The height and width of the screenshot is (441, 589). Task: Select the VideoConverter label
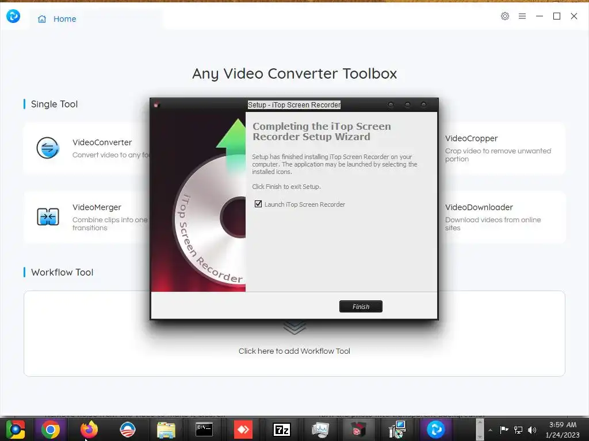(x=102, y=142)
